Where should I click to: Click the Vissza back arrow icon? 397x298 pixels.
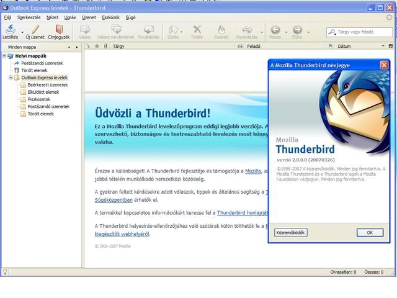tap(275, 30)
